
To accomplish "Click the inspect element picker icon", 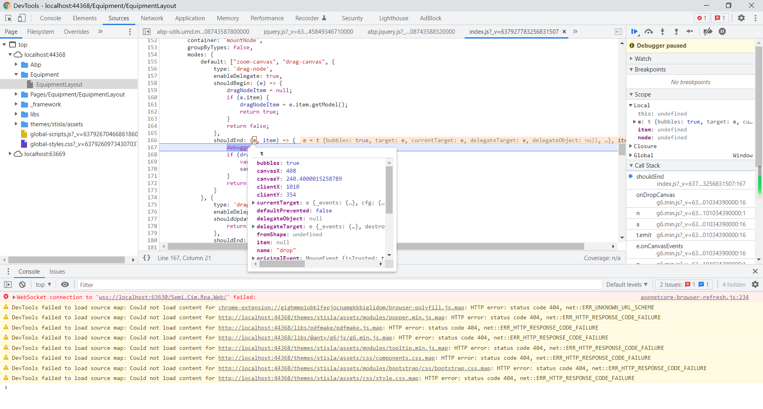I will 8,18.
